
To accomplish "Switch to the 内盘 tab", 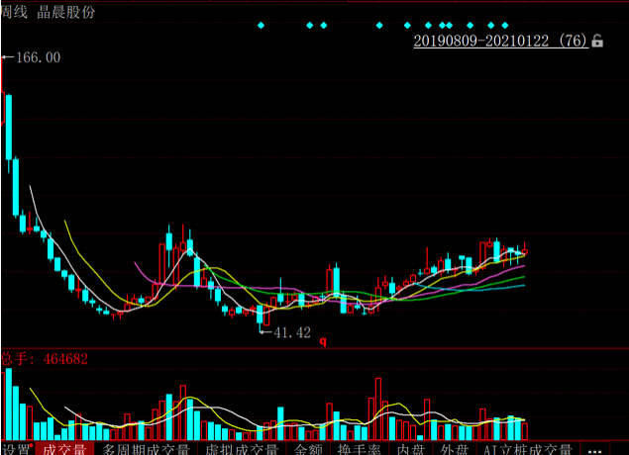I will [x=410, y=449].
